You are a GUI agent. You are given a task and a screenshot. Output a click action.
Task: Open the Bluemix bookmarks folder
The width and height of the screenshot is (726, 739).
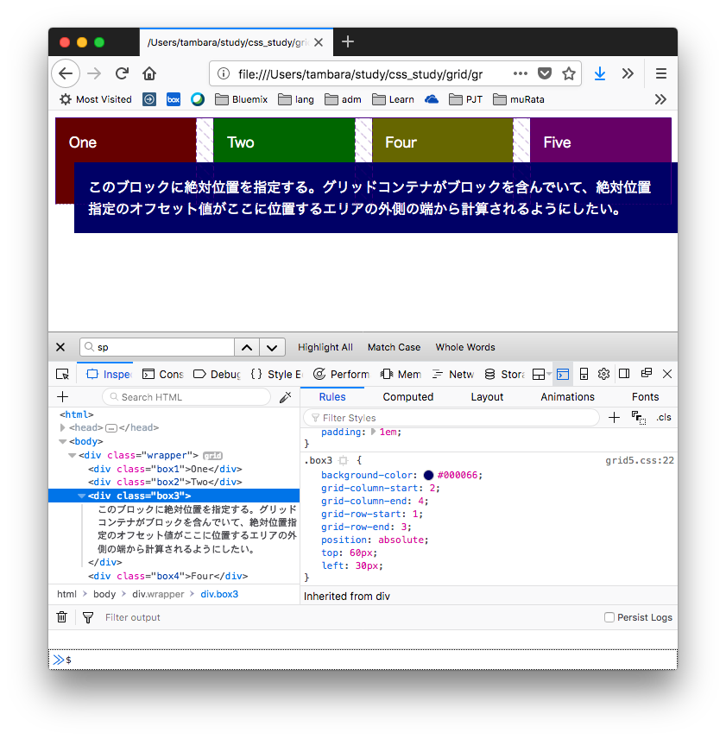pos(241,99)
